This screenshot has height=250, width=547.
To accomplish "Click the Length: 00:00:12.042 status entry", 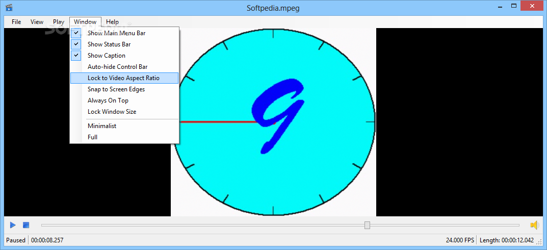I will [507, 240].
